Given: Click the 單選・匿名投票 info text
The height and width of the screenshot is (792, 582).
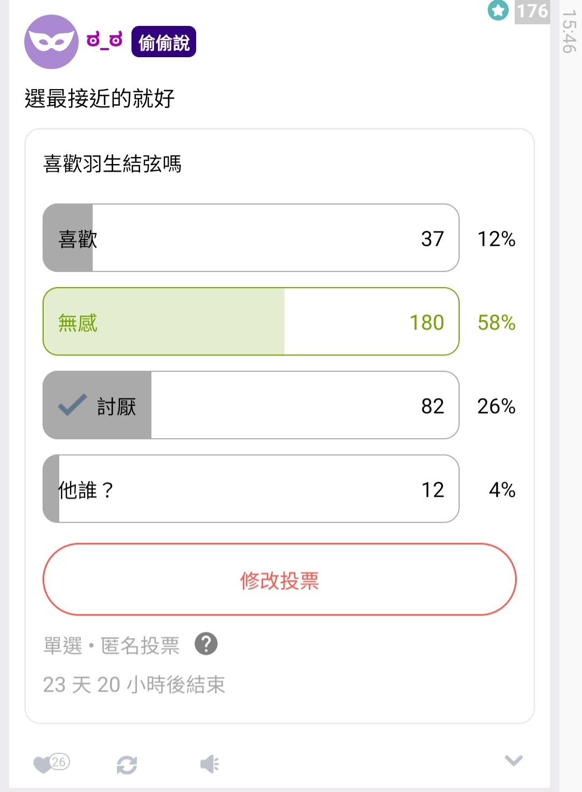Looking at the screenshot, I should point(111,645).
